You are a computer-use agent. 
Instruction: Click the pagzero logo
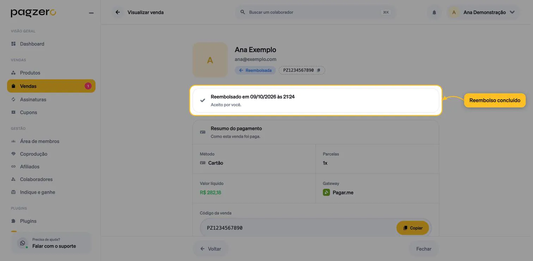(x=33, y=13)
